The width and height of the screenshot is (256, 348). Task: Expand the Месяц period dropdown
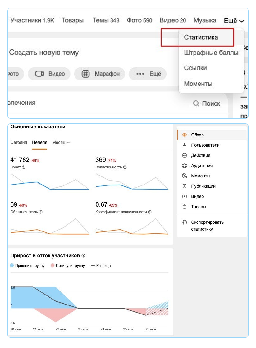61,142
